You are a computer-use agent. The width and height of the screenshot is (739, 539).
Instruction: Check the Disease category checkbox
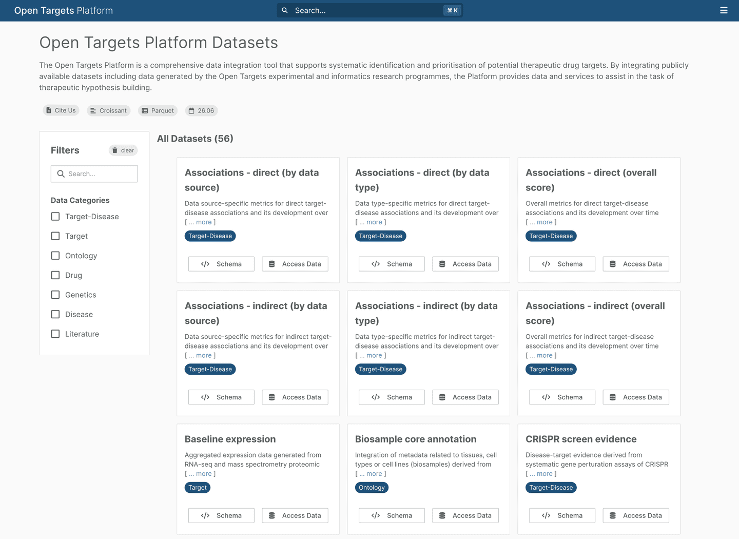tap(55, 314)
